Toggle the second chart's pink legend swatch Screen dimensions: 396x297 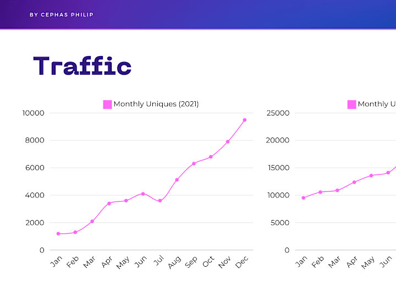point(352,105)
